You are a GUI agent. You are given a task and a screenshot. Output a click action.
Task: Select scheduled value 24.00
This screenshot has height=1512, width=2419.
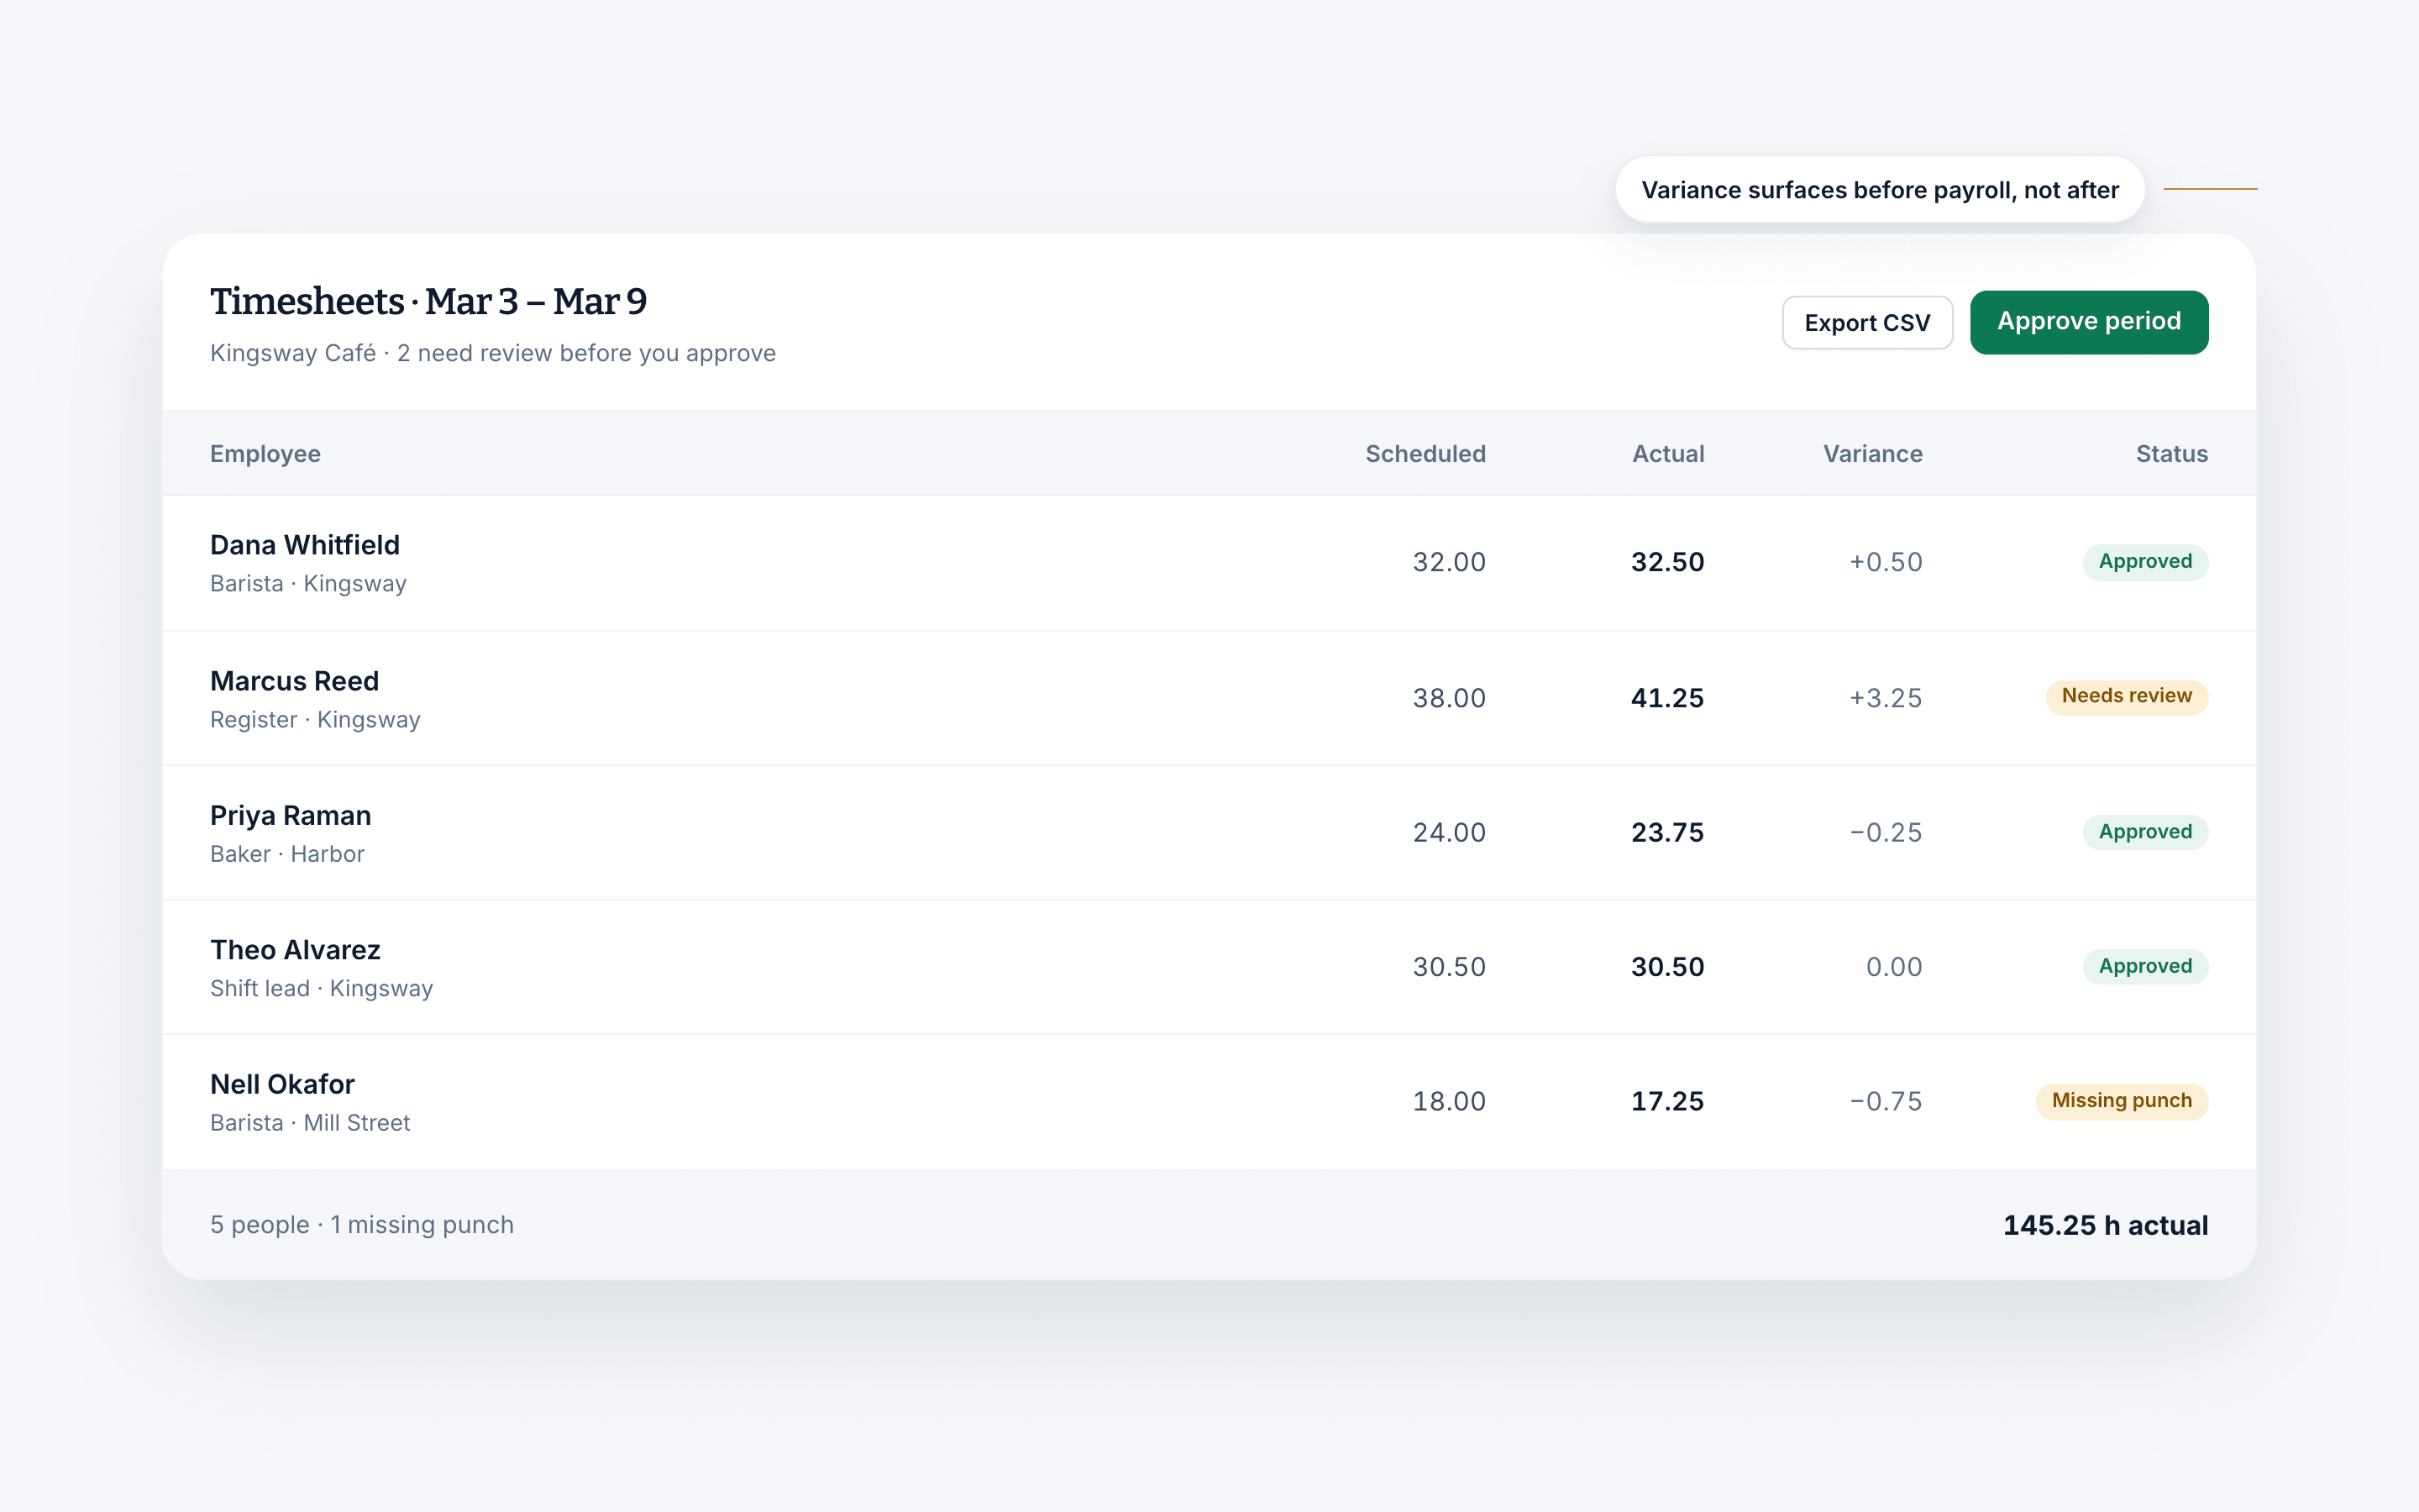1450,833
